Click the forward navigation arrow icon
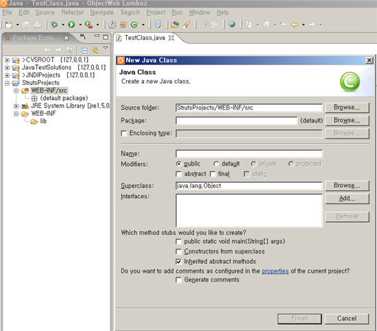 coord(312,25)
